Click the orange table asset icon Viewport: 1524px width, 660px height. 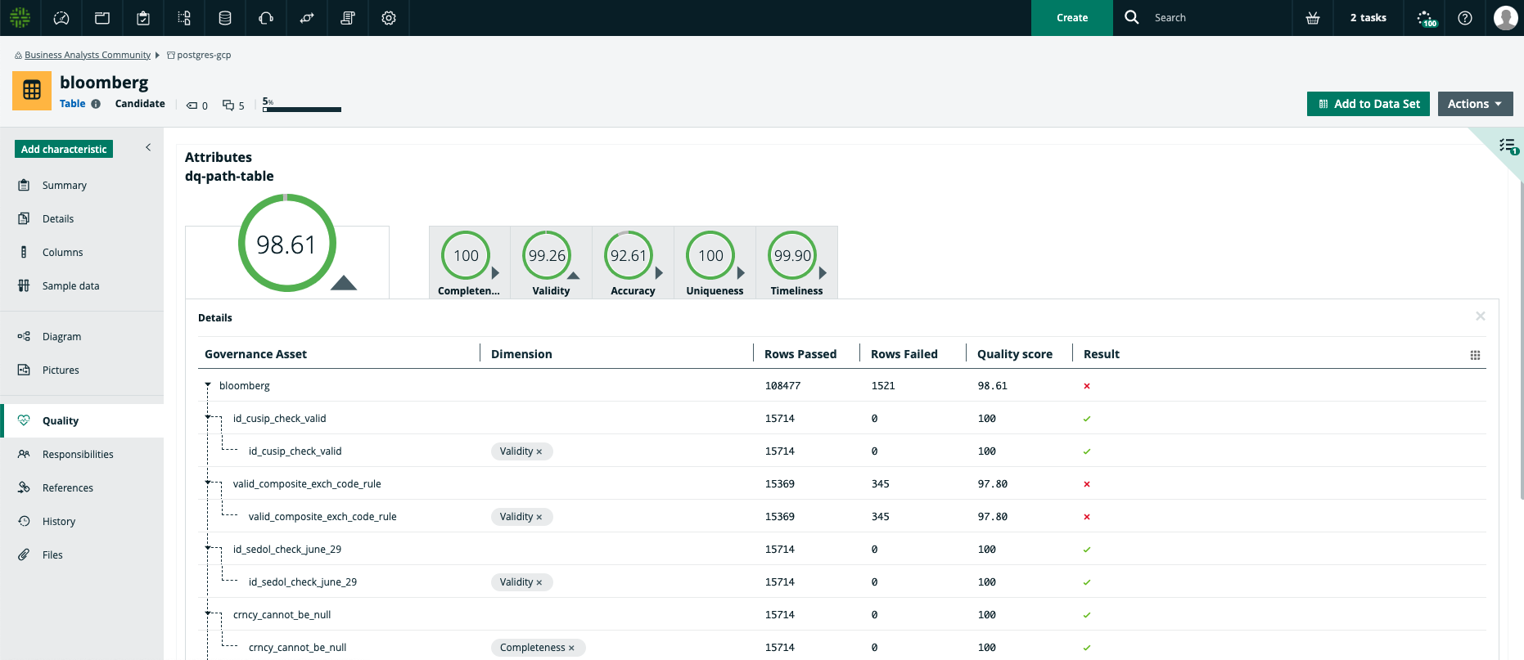click(x=32, y=90)
